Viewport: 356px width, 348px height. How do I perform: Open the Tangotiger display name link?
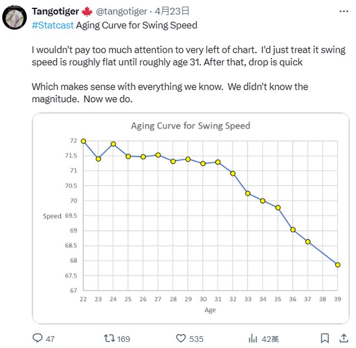55,11
